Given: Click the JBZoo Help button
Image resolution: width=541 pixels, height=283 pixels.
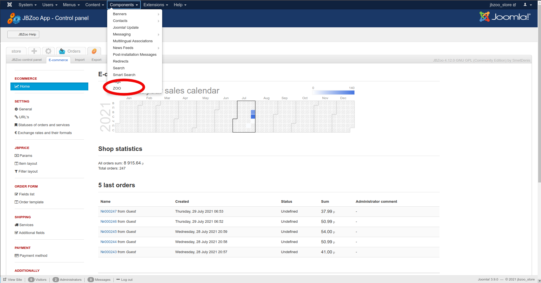Looking at the screenshot, I should 23,34.
